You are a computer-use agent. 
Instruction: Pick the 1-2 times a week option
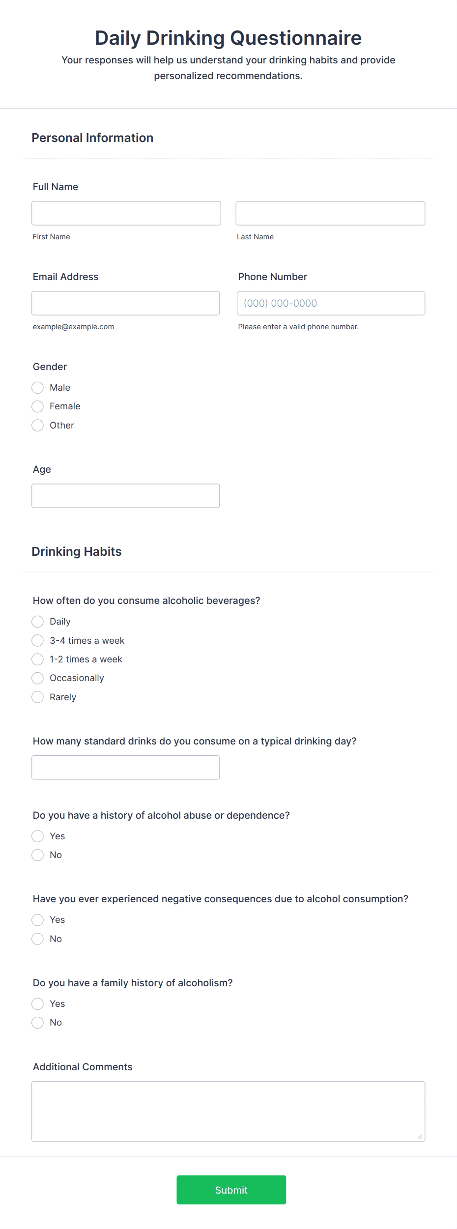pos(38,659)
